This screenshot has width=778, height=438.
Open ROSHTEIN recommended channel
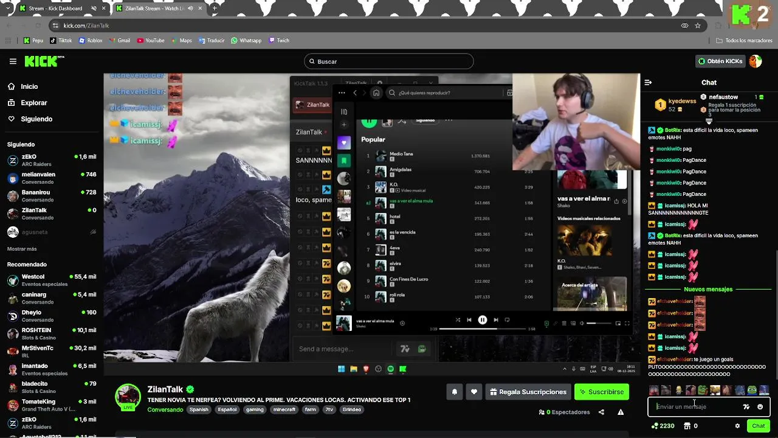(x=52, y=333)
